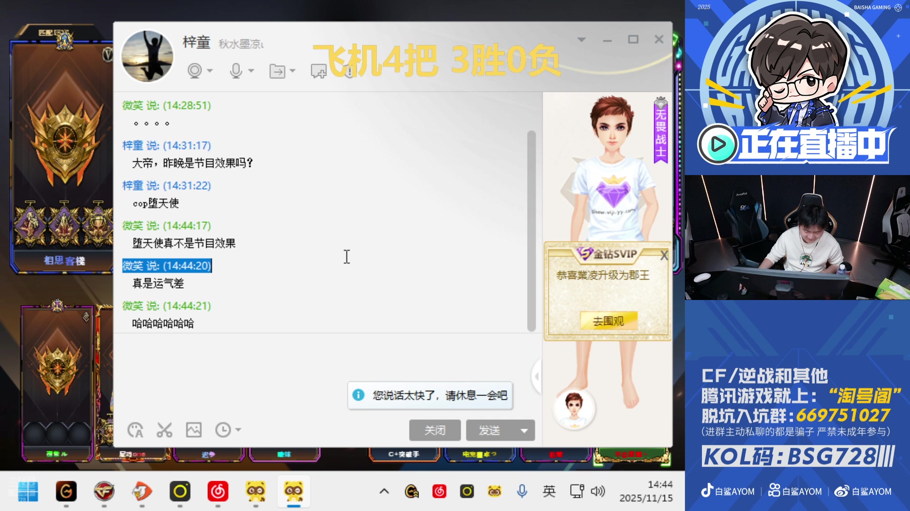The image size is (910, 511).
Task: Expand the video call options arrow
Action: click(210, 71)
